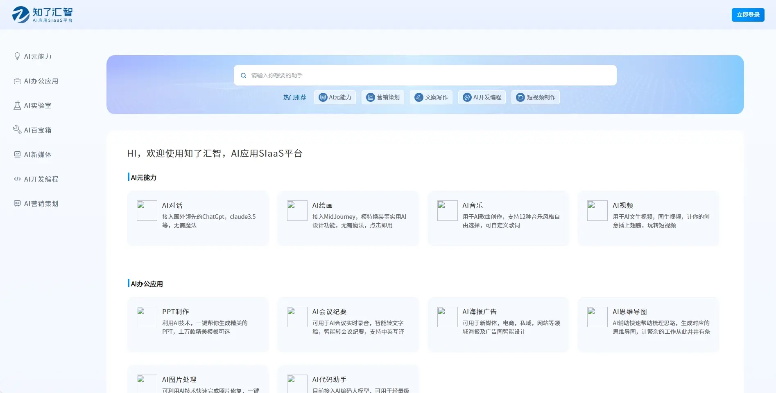Click the AI百宝箱 tools icon

[x=17, y=130]
